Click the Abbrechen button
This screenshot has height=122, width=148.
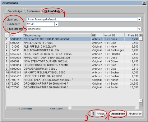(135, 114)
